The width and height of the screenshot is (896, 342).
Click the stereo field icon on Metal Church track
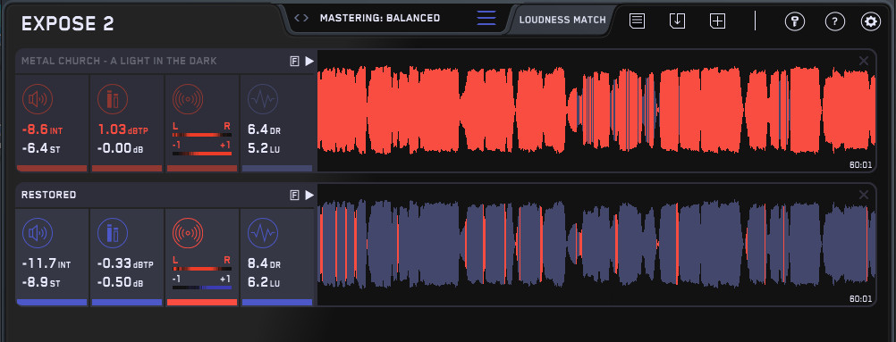188,99
